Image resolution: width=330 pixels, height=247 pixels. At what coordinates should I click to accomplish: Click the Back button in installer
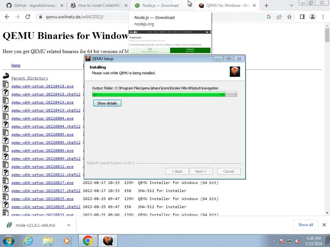tap(177, 171)
